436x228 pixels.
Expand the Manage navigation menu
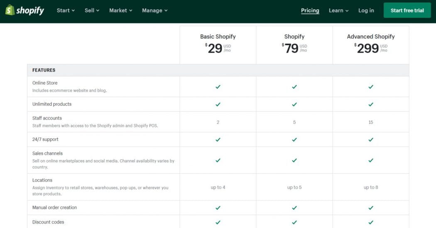point(154,10)
